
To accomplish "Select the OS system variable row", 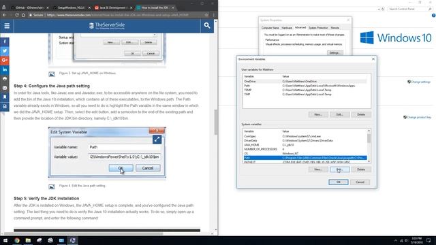I will pos(305,153).
